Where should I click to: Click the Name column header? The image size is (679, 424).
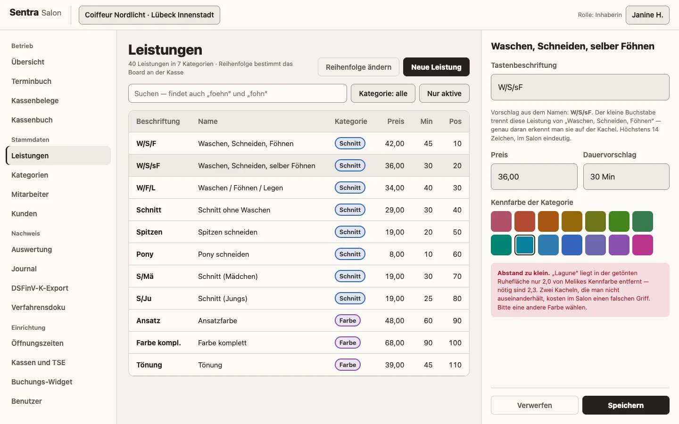coord(208,122)
